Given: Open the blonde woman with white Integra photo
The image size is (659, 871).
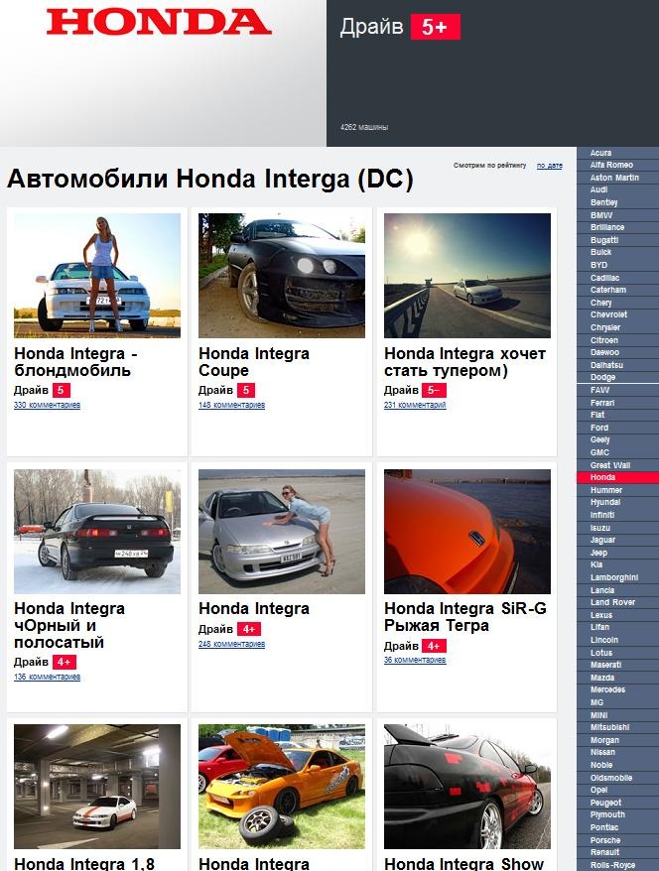Looking at the screenshot, I should click(x=97, y=276).
